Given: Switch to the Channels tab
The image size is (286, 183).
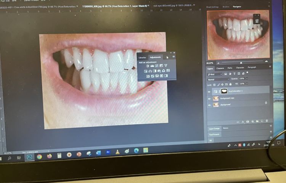Looking at the screenshot, I should coord(220,68).
